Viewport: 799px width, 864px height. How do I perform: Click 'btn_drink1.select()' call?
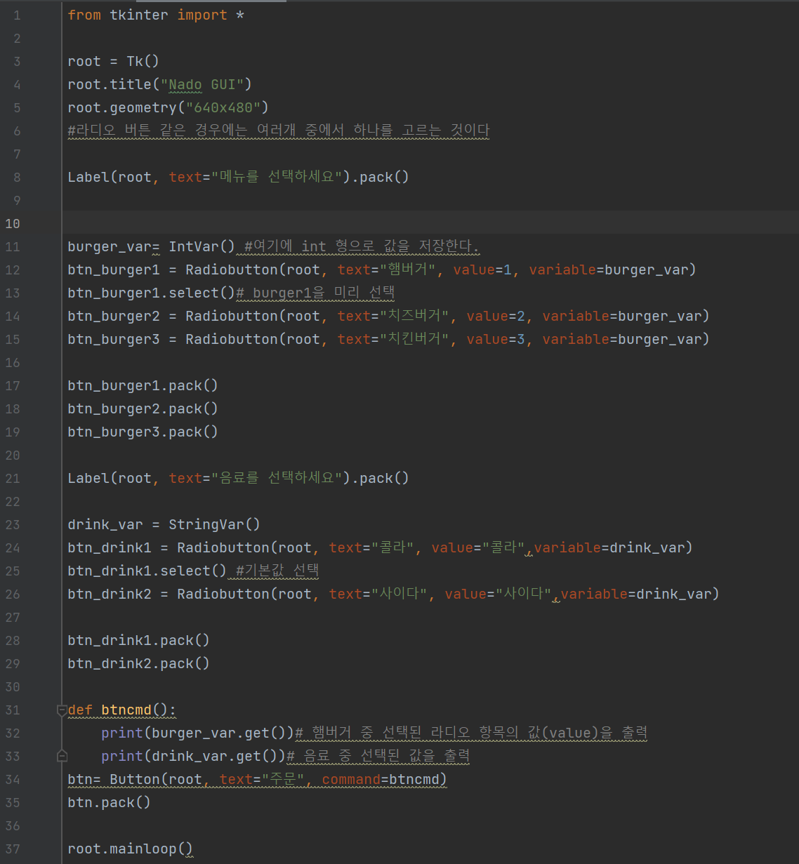pyautogui.click(x=147, y=571)
